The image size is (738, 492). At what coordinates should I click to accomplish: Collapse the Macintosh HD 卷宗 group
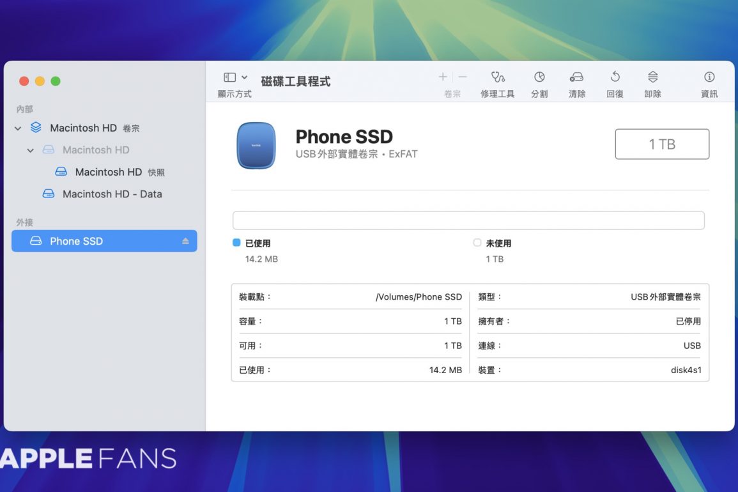click(x=18, y=128)
